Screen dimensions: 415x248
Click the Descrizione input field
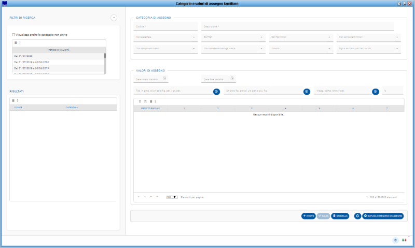pos(297,26)
